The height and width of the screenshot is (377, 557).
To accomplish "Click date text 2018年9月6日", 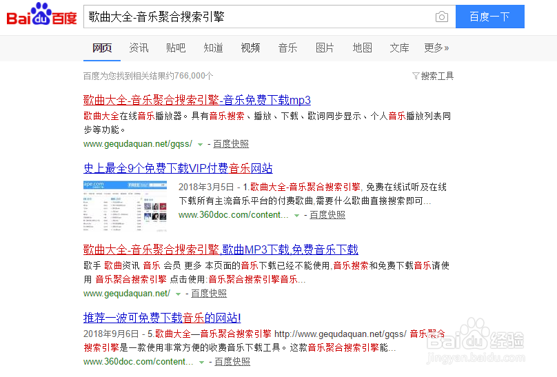I will [111, 334].
